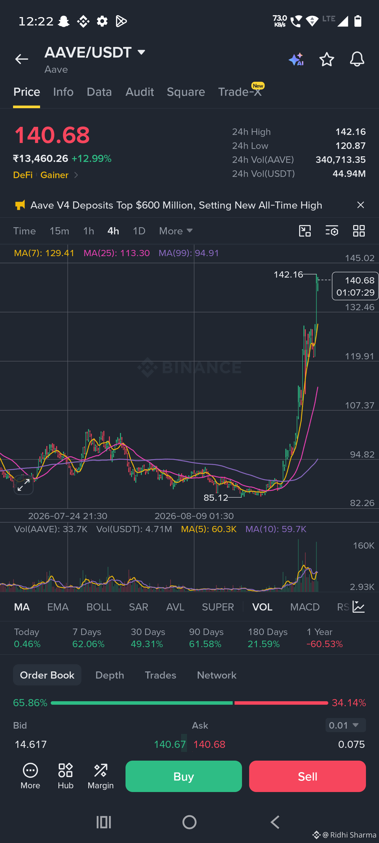
Task: Tap the red Sell button
Action: click(307, 776)
